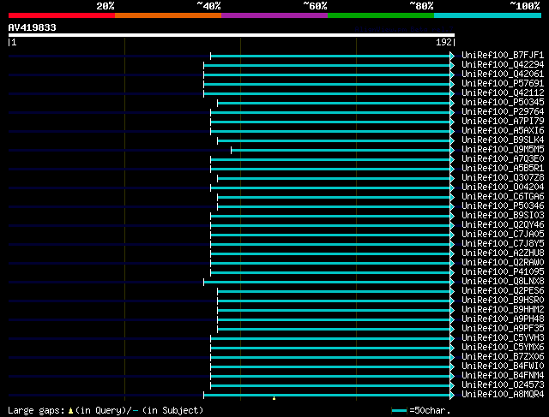Screen dimensions: 549x417
Task: Click the cyan ~100% identity color band
Action: (488, 15)
